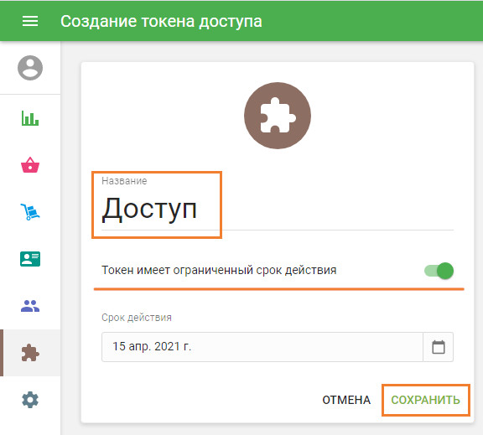Screen dimensions: 483x435
Task: Open the pink shopping basket section
Action: pyautogui.click(x=30, y=165)
